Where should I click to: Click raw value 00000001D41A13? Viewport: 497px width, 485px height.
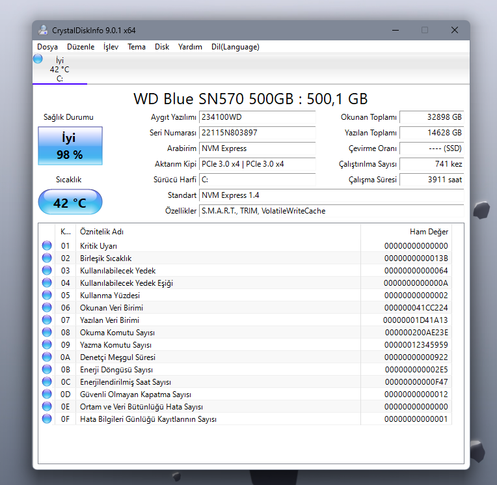tap(416, 320)
